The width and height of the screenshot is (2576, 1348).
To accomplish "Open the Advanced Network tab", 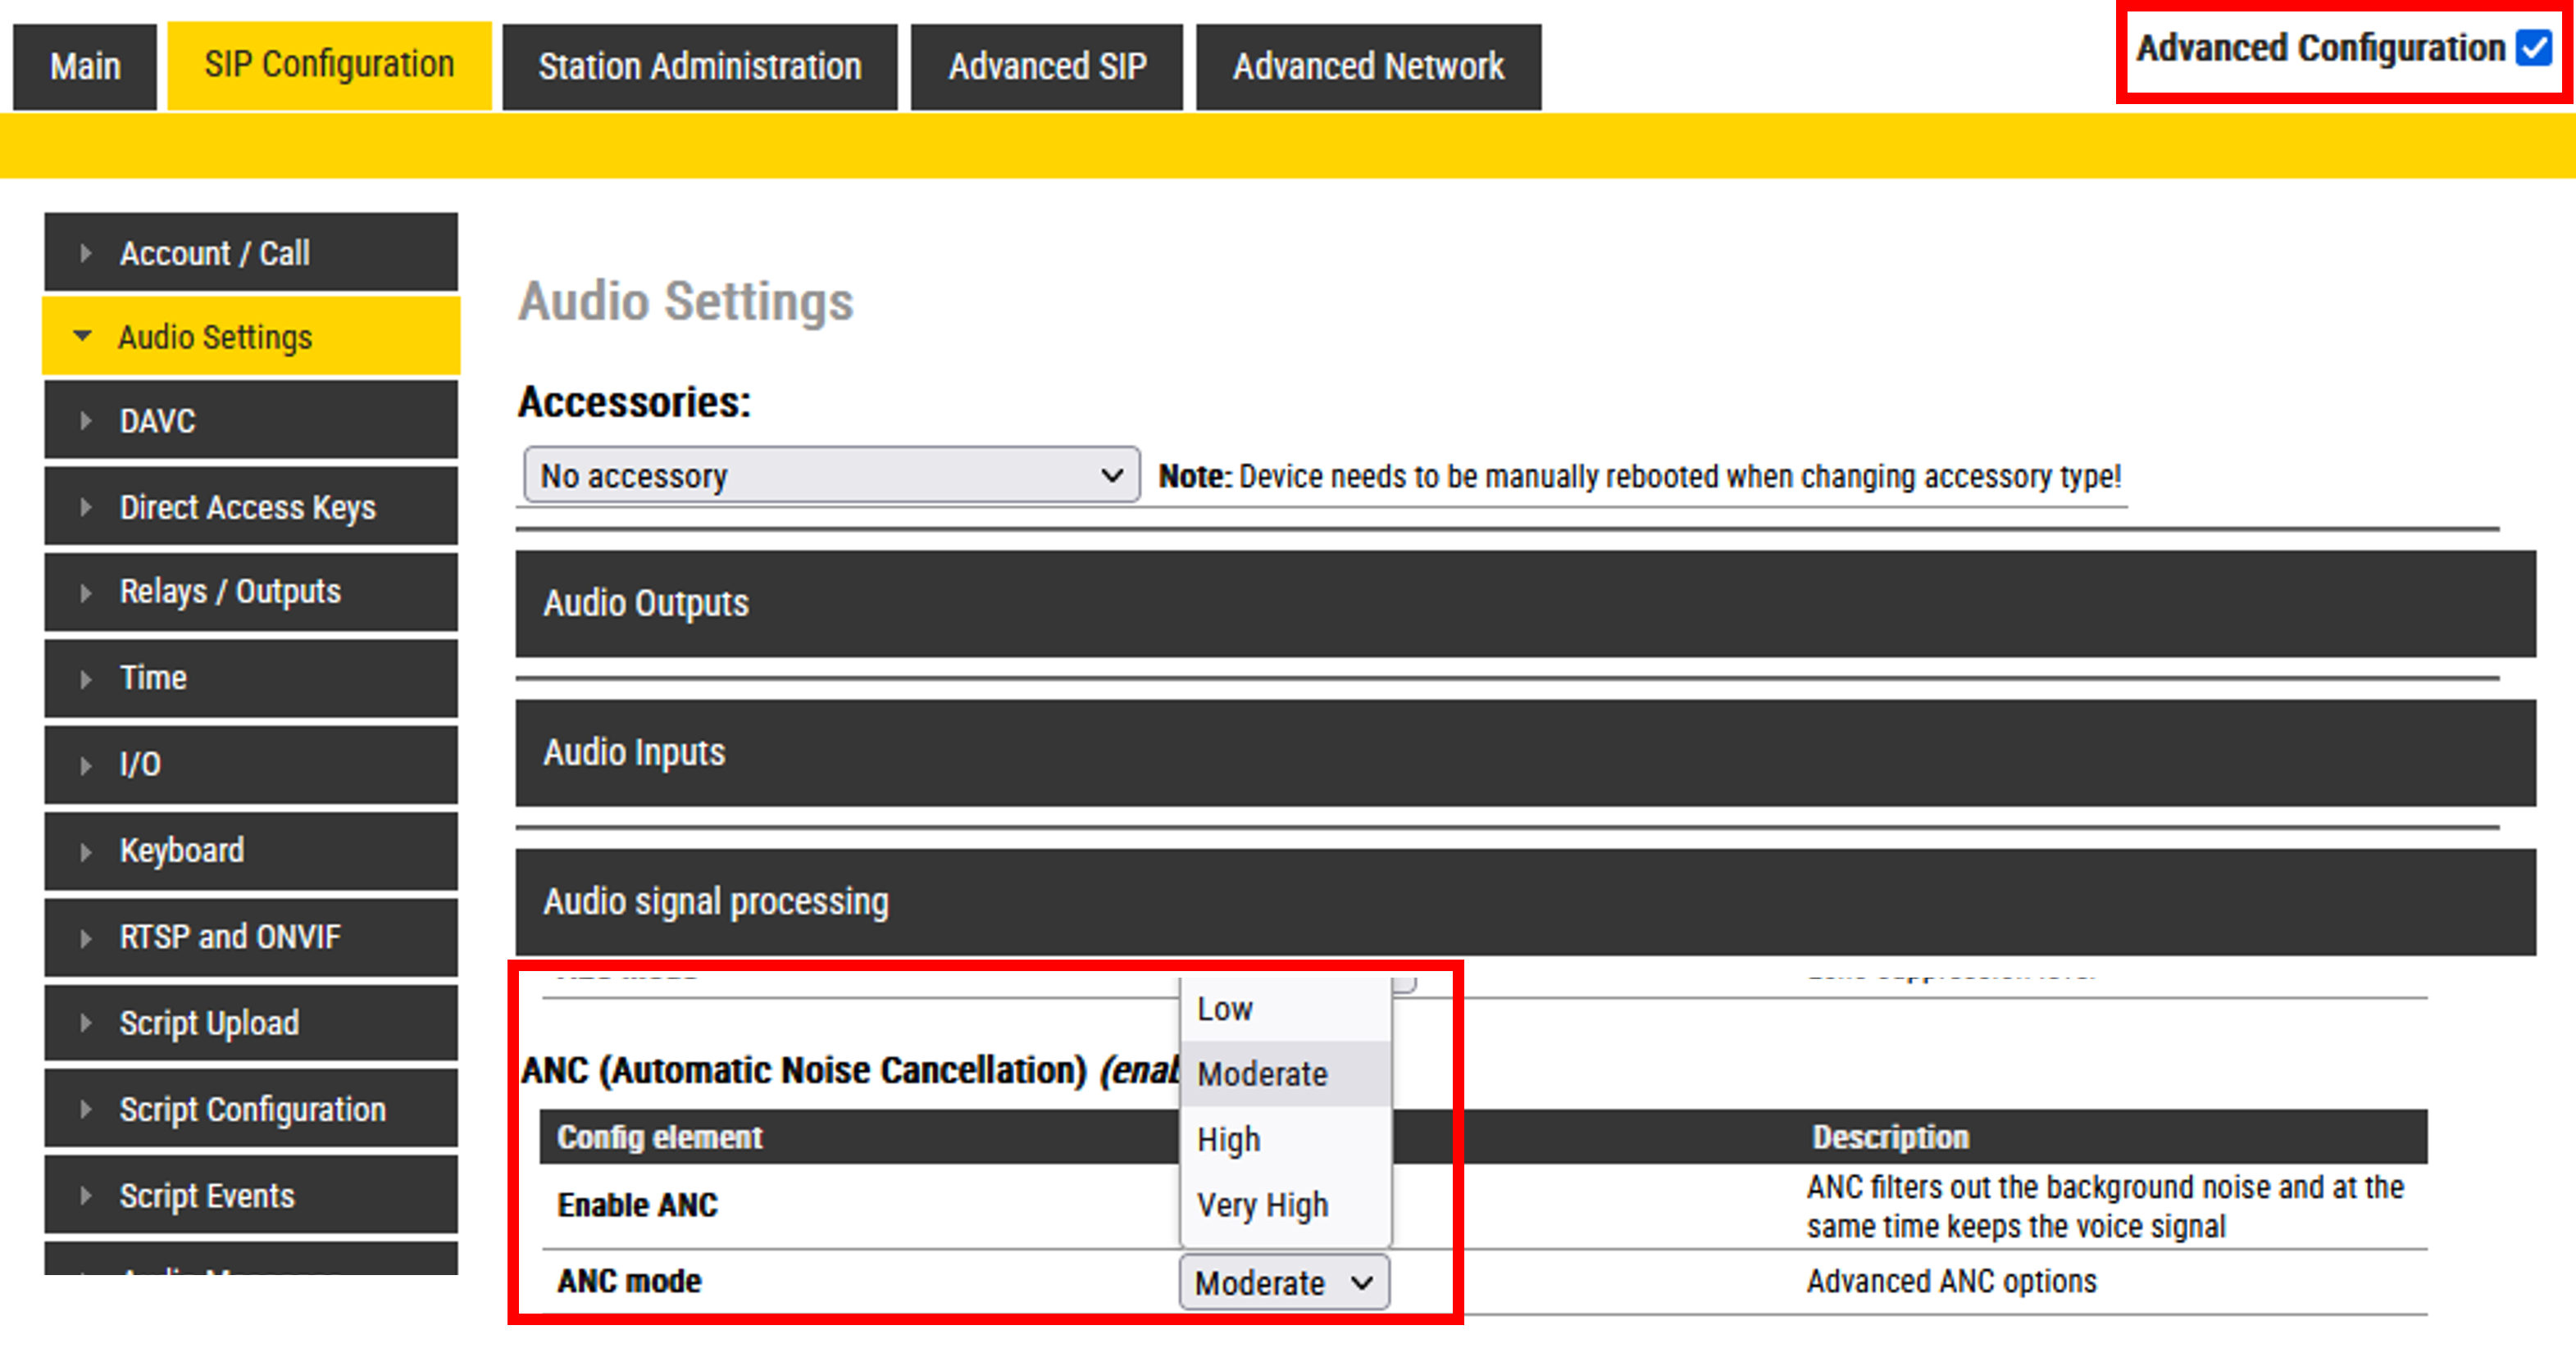I will coord(1367,67).
